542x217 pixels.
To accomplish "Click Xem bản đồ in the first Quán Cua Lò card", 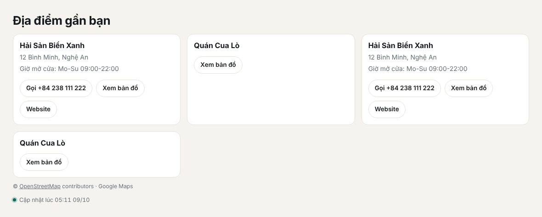I will [x=218, y=65].
